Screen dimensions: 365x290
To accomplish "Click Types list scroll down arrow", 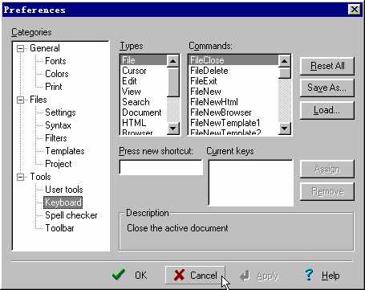I will pos(173,129).
